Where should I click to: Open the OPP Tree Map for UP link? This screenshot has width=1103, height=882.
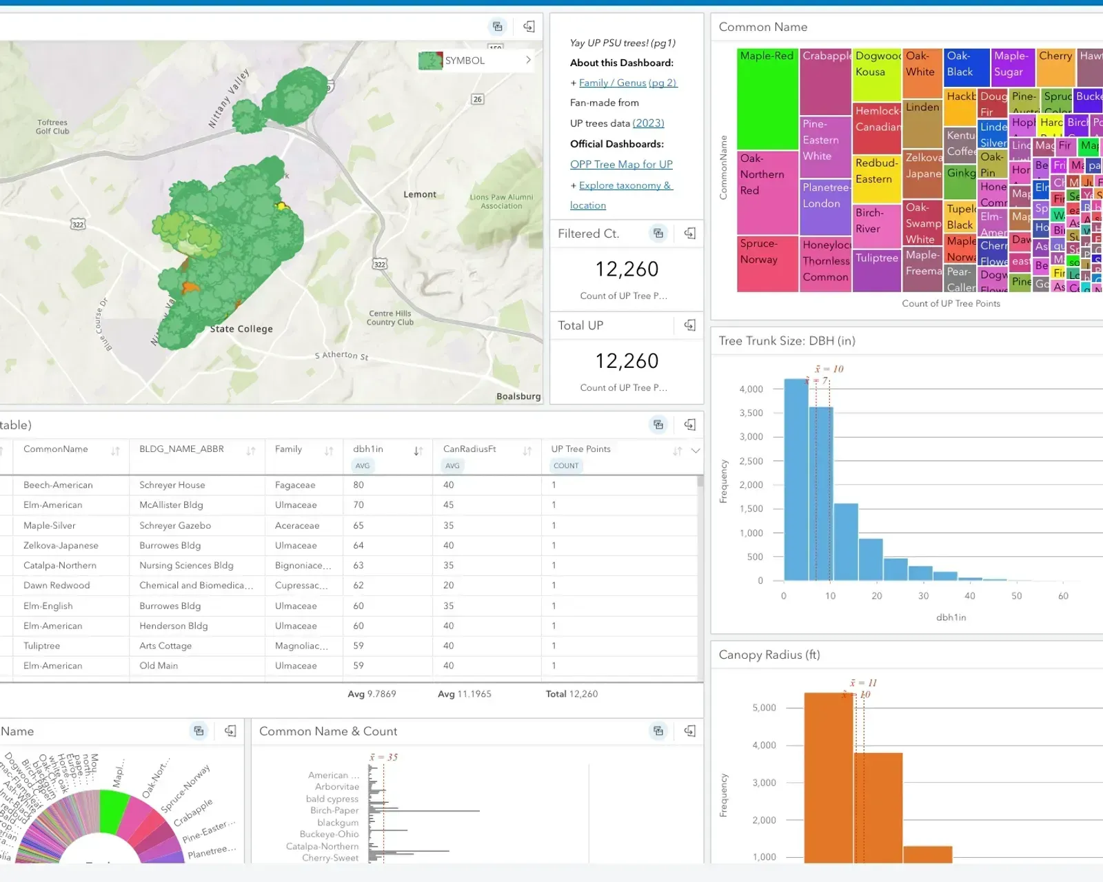pyautogui.click(x=621, y=165)
